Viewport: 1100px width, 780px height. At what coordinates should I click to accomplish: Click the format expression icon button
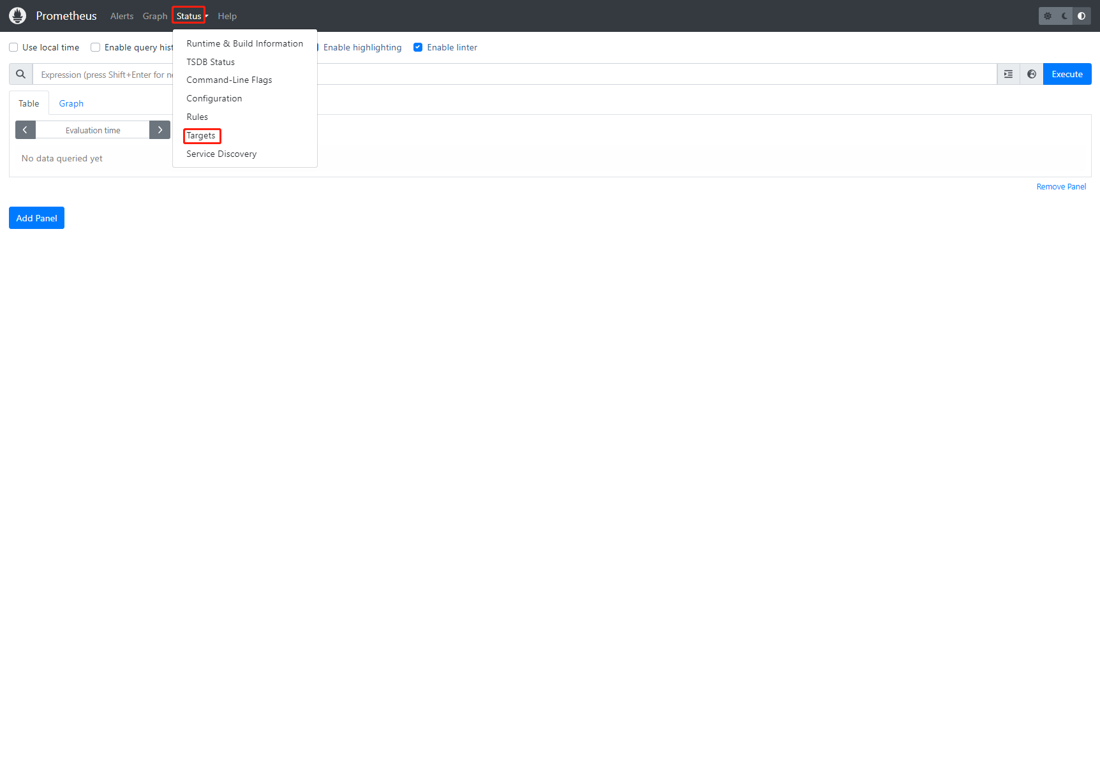1008,74
